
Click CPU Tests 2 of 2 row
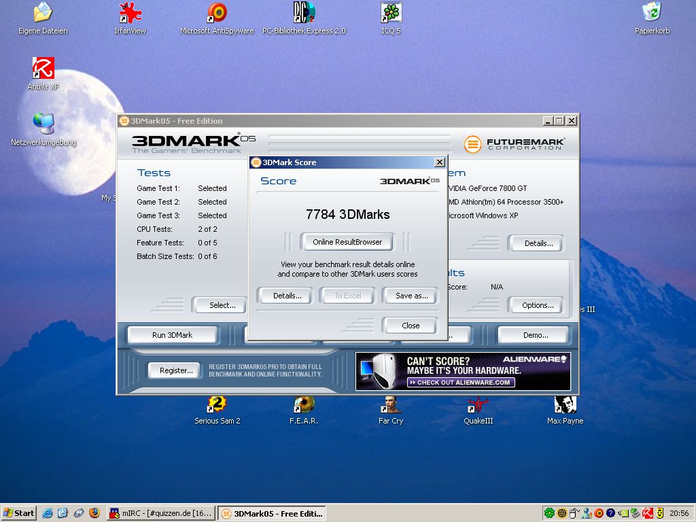point(177,229)
